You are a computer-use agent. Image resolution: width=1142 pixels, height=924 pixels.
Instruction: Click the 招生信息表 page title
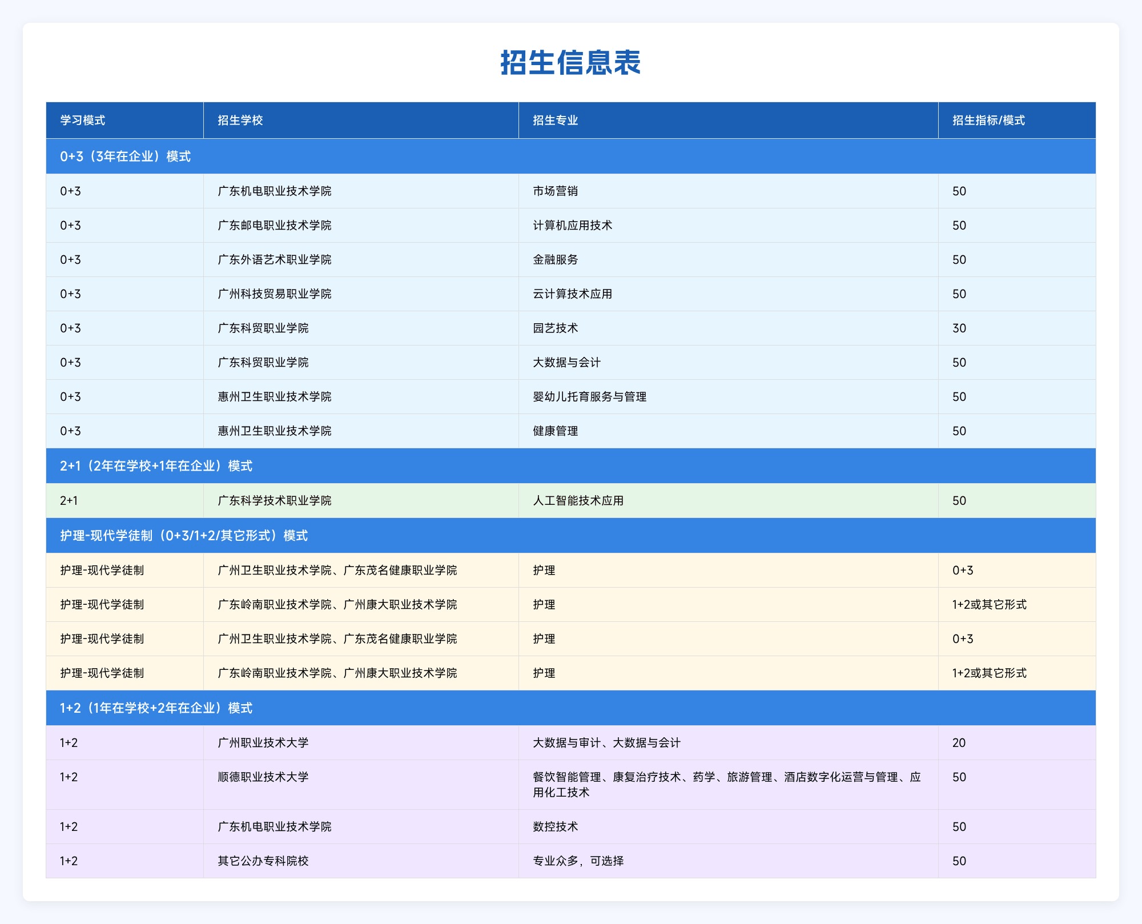[570, 63]
